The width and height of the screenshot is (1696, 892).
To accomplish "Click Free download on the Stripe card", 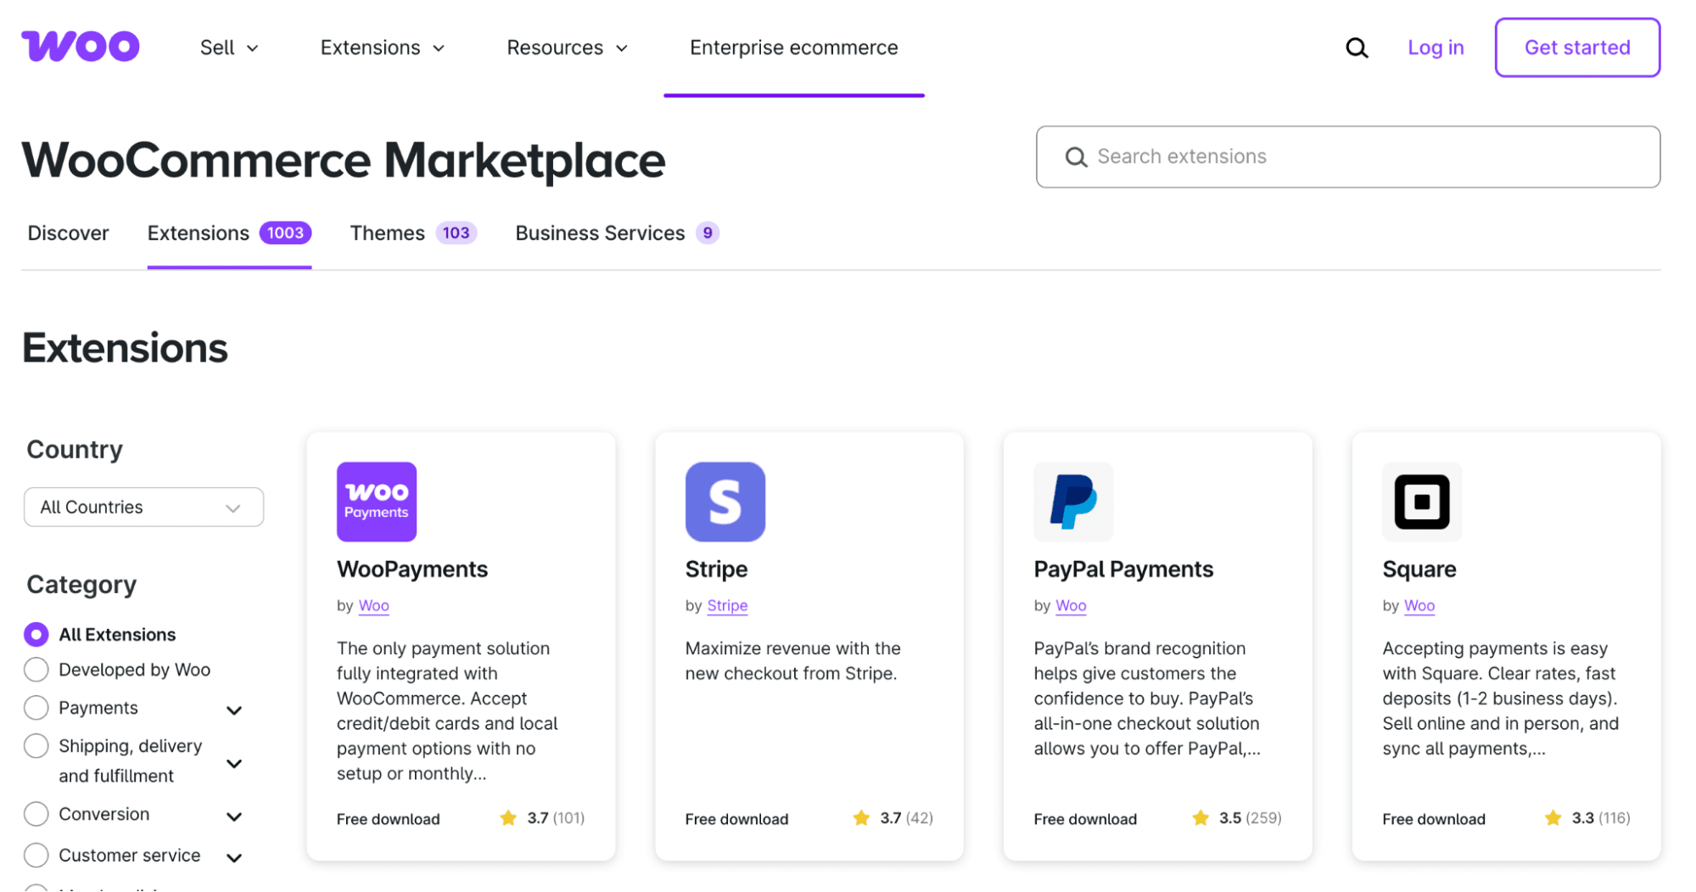I will pyautogui.click(x=736, y=819).
